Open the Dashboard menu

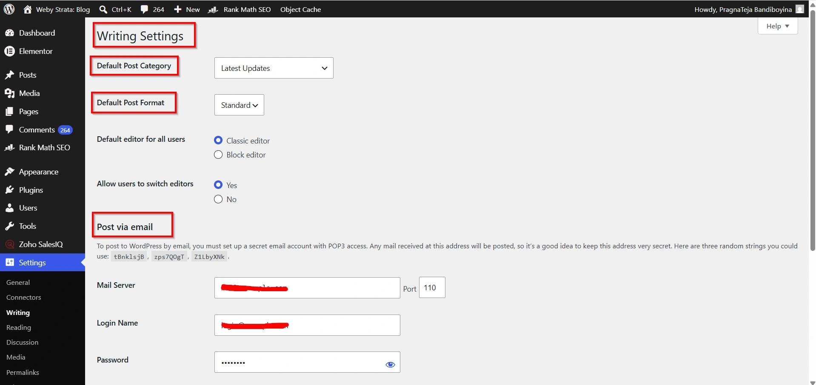(x=37, y=33)
